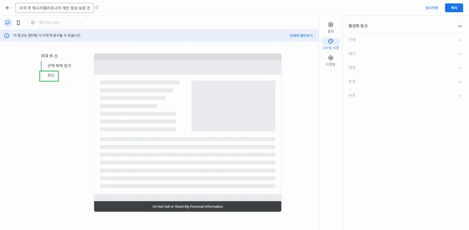Collapse the 활성화 링크 section
The width and height of the screenshot is (469, 230).
click(x=460, y=26)
